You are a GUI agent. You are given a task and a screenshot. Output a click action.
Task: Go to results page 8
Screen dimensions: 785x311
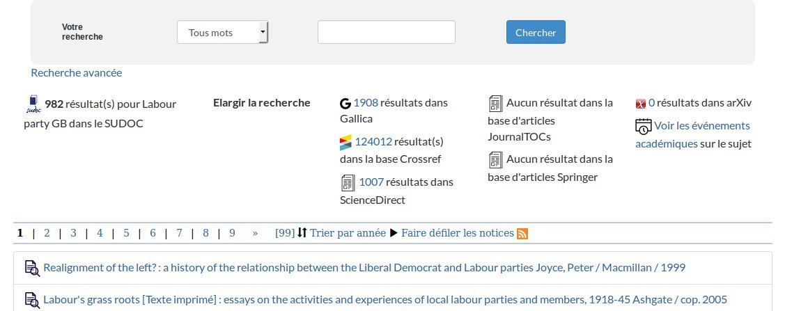tap(205, 233)
